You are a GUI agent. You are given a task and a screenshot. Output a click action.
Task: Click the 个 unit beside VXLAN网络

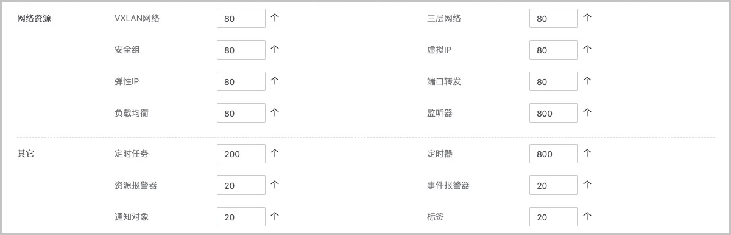[x=275, y=18]
